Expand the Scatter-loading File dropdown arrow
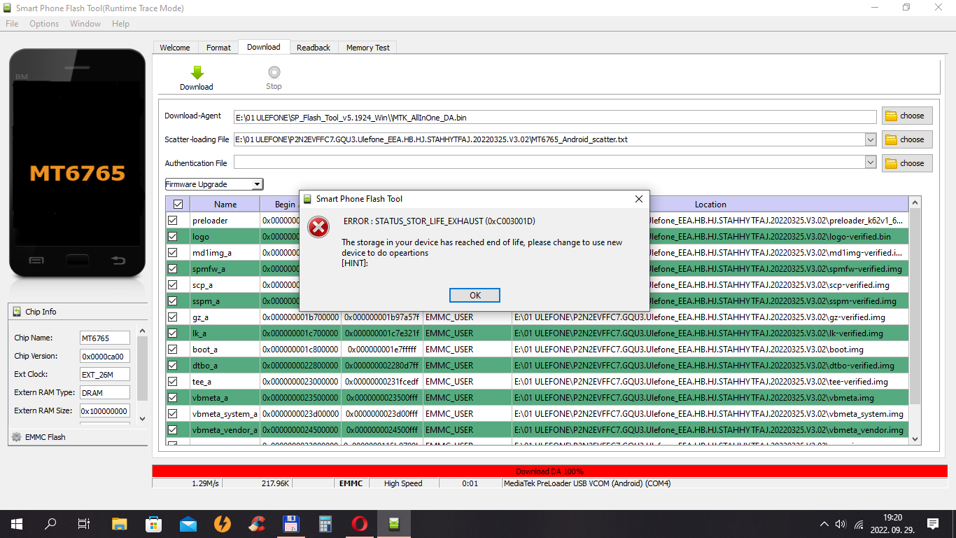This screenshot has height=538, width=956. coord(871,139)
